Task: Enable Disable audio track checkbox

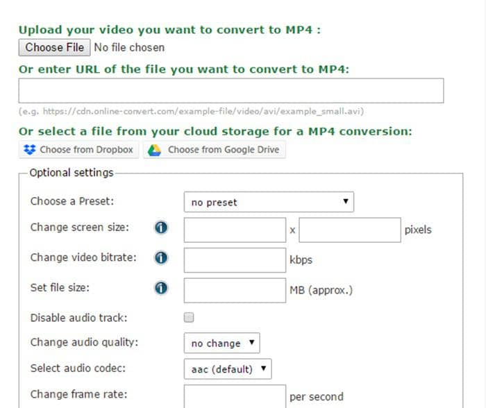Action: (189, 318)
